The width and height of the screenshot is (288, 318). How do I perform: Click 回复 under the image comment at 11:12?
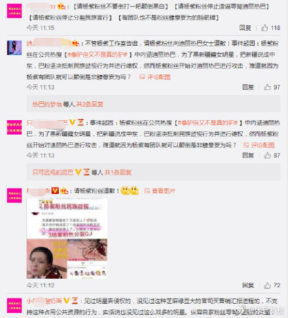(x=248, y=285)
